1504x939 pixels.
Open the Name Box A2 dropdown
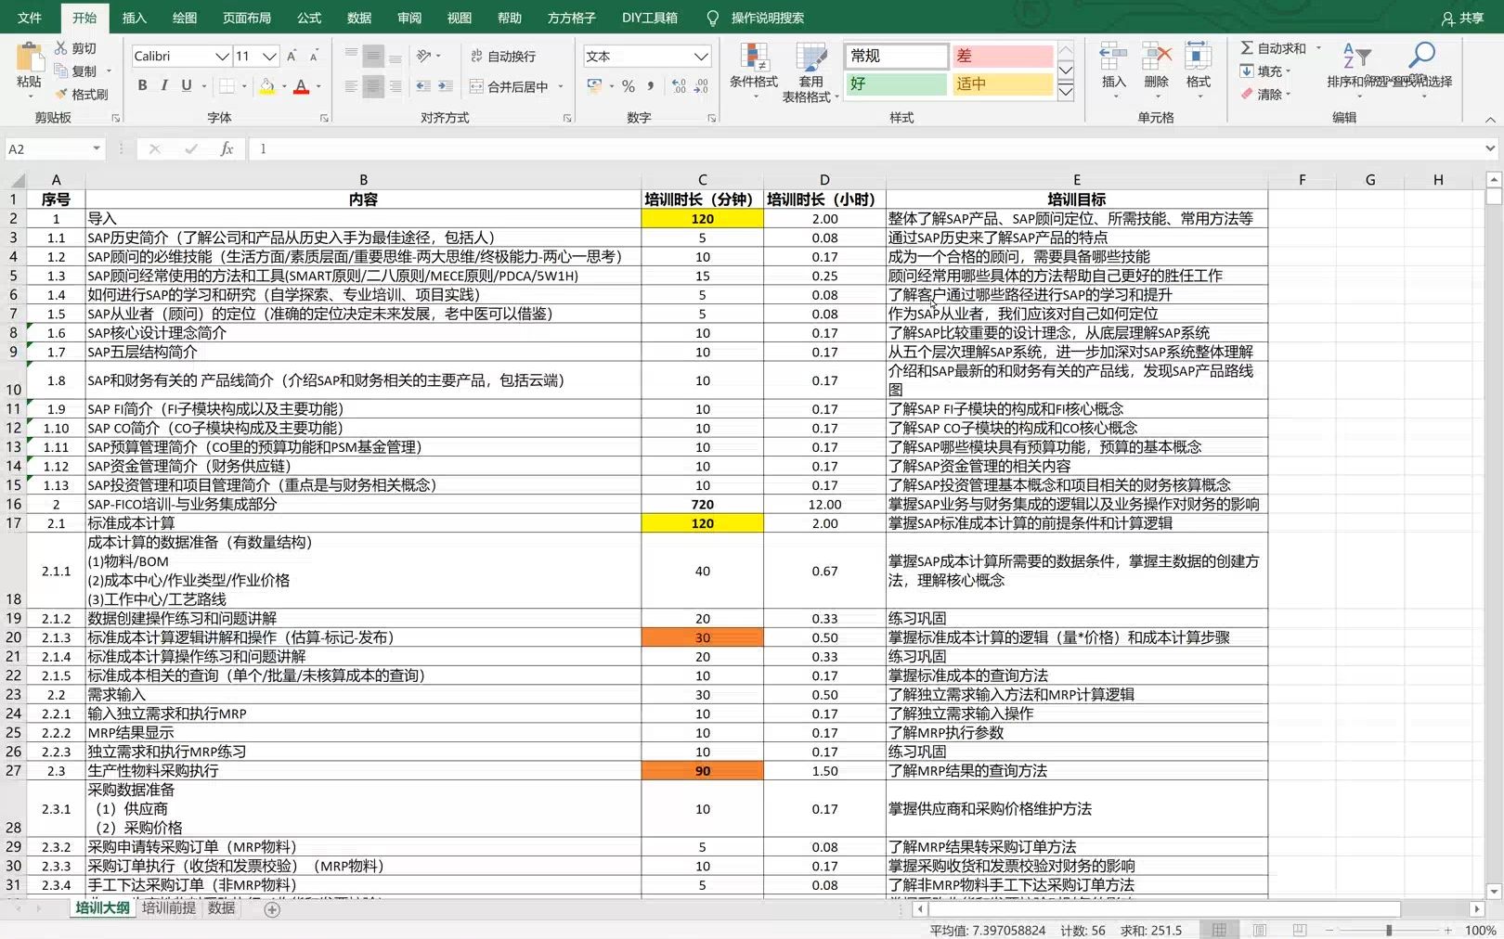[97, 148]
